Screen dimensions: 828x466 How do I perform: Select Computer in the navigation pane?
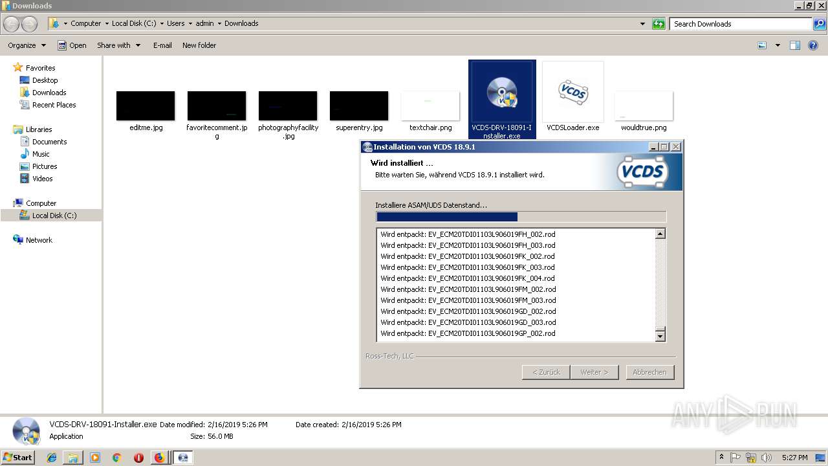click(x=41, y=203)
